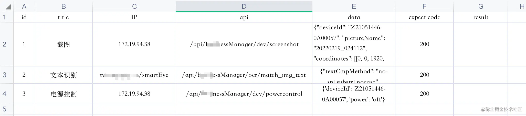Screen dimensions: 526x116
Task: Select the 文本识别 title cell
Action: coord(63,75)
